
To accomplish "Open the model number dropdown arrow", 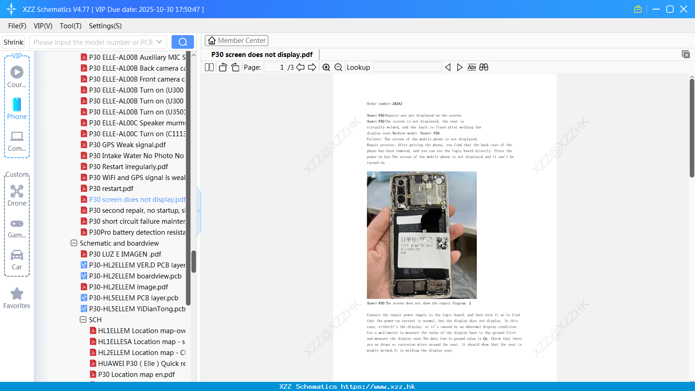I will click(x=160, y=41).
